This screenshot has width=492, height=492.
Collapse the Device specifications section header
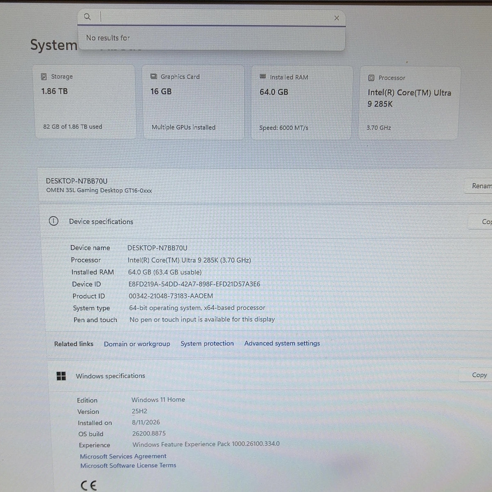[x=265, y=221]
